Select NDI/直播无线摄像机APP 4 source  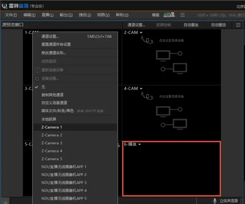pos(75,191)
